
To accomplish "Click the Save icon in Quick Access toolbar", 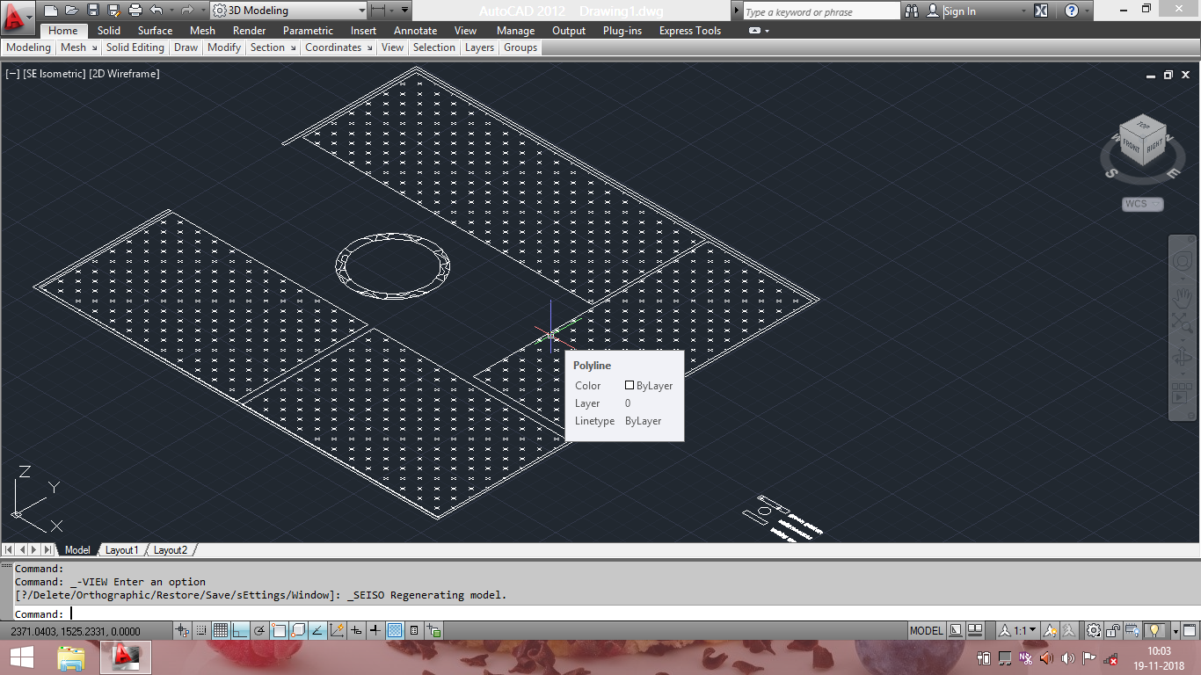I will (93, 11).
